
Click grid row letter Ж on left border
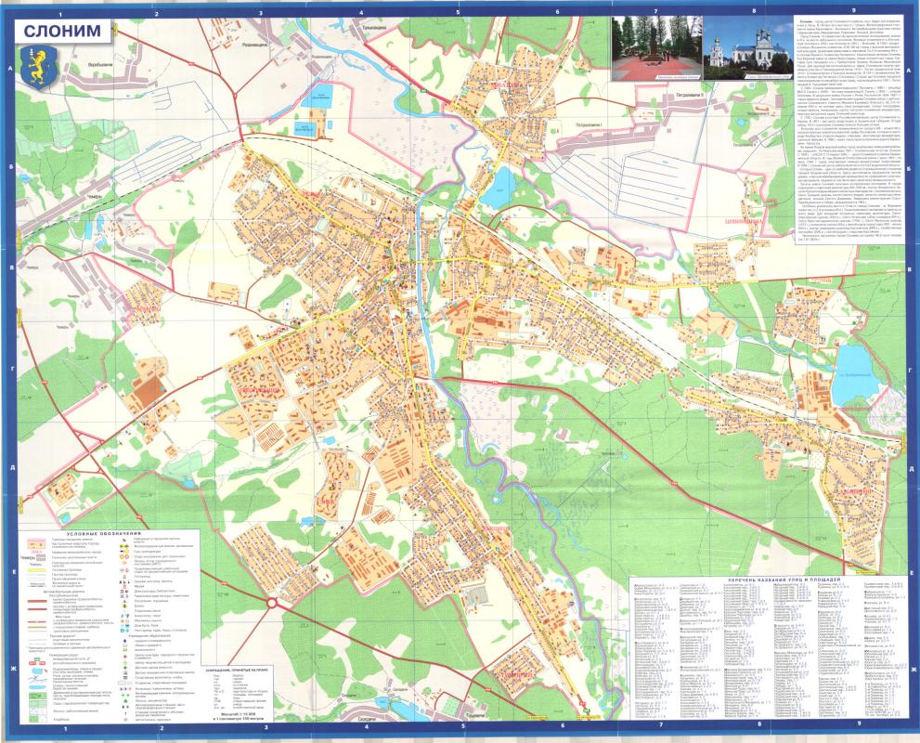pos(10,669)
